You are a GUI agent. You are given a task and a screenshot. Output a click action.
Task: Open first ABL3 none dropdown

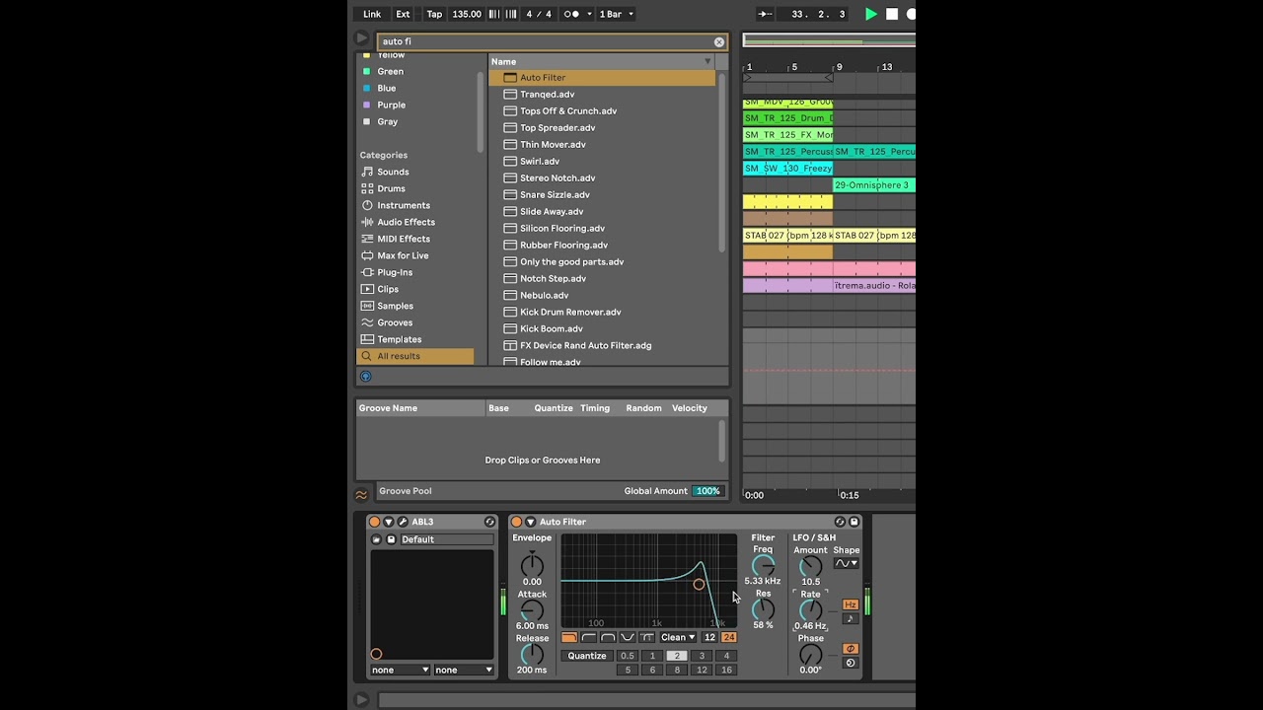(x=401, y=670)
